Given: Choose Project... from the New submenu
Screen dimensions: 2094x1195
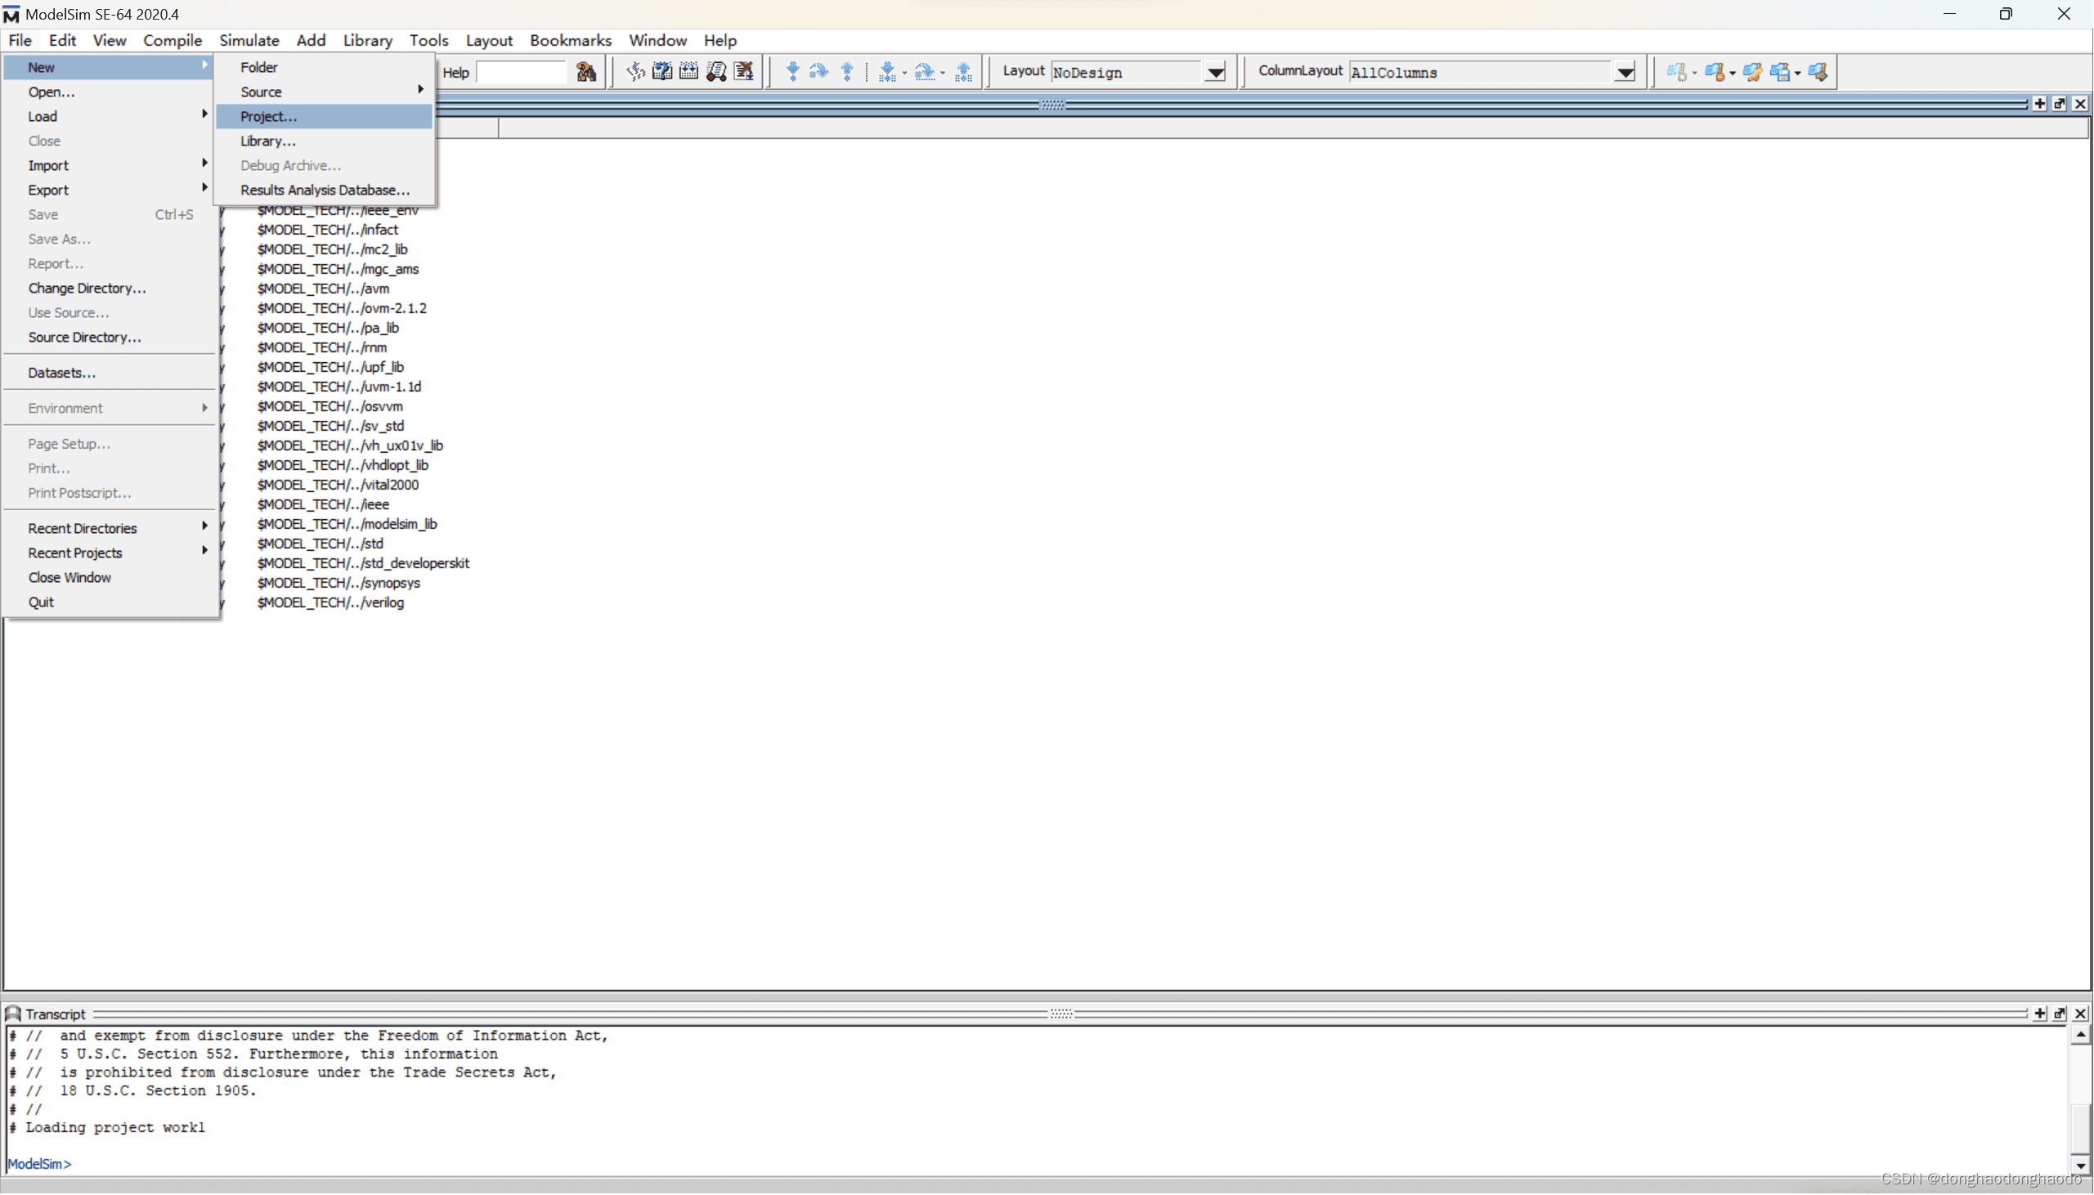Looking at the screenshot, I should pyautogui.click(x=268, y=116).
